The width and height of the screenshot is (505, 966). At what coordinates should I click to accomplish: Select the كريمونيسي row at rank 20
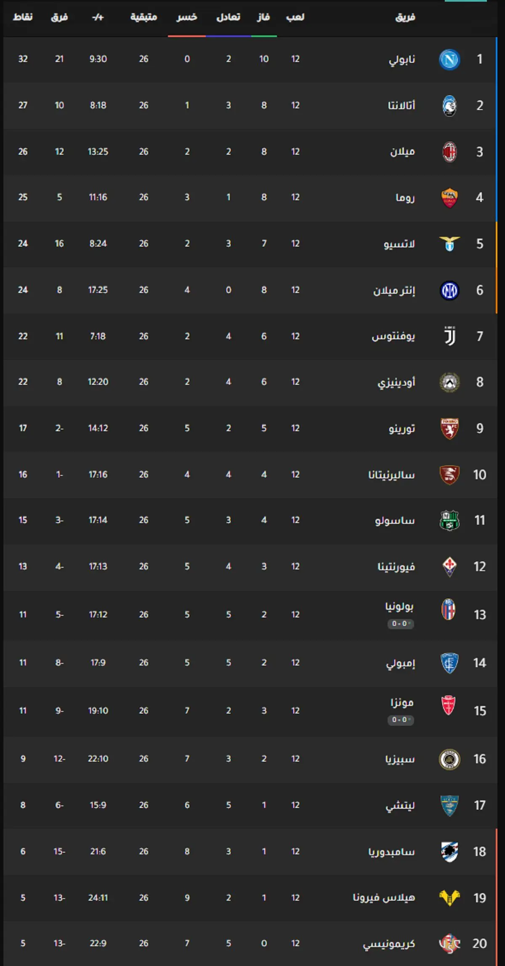point(250,943)
